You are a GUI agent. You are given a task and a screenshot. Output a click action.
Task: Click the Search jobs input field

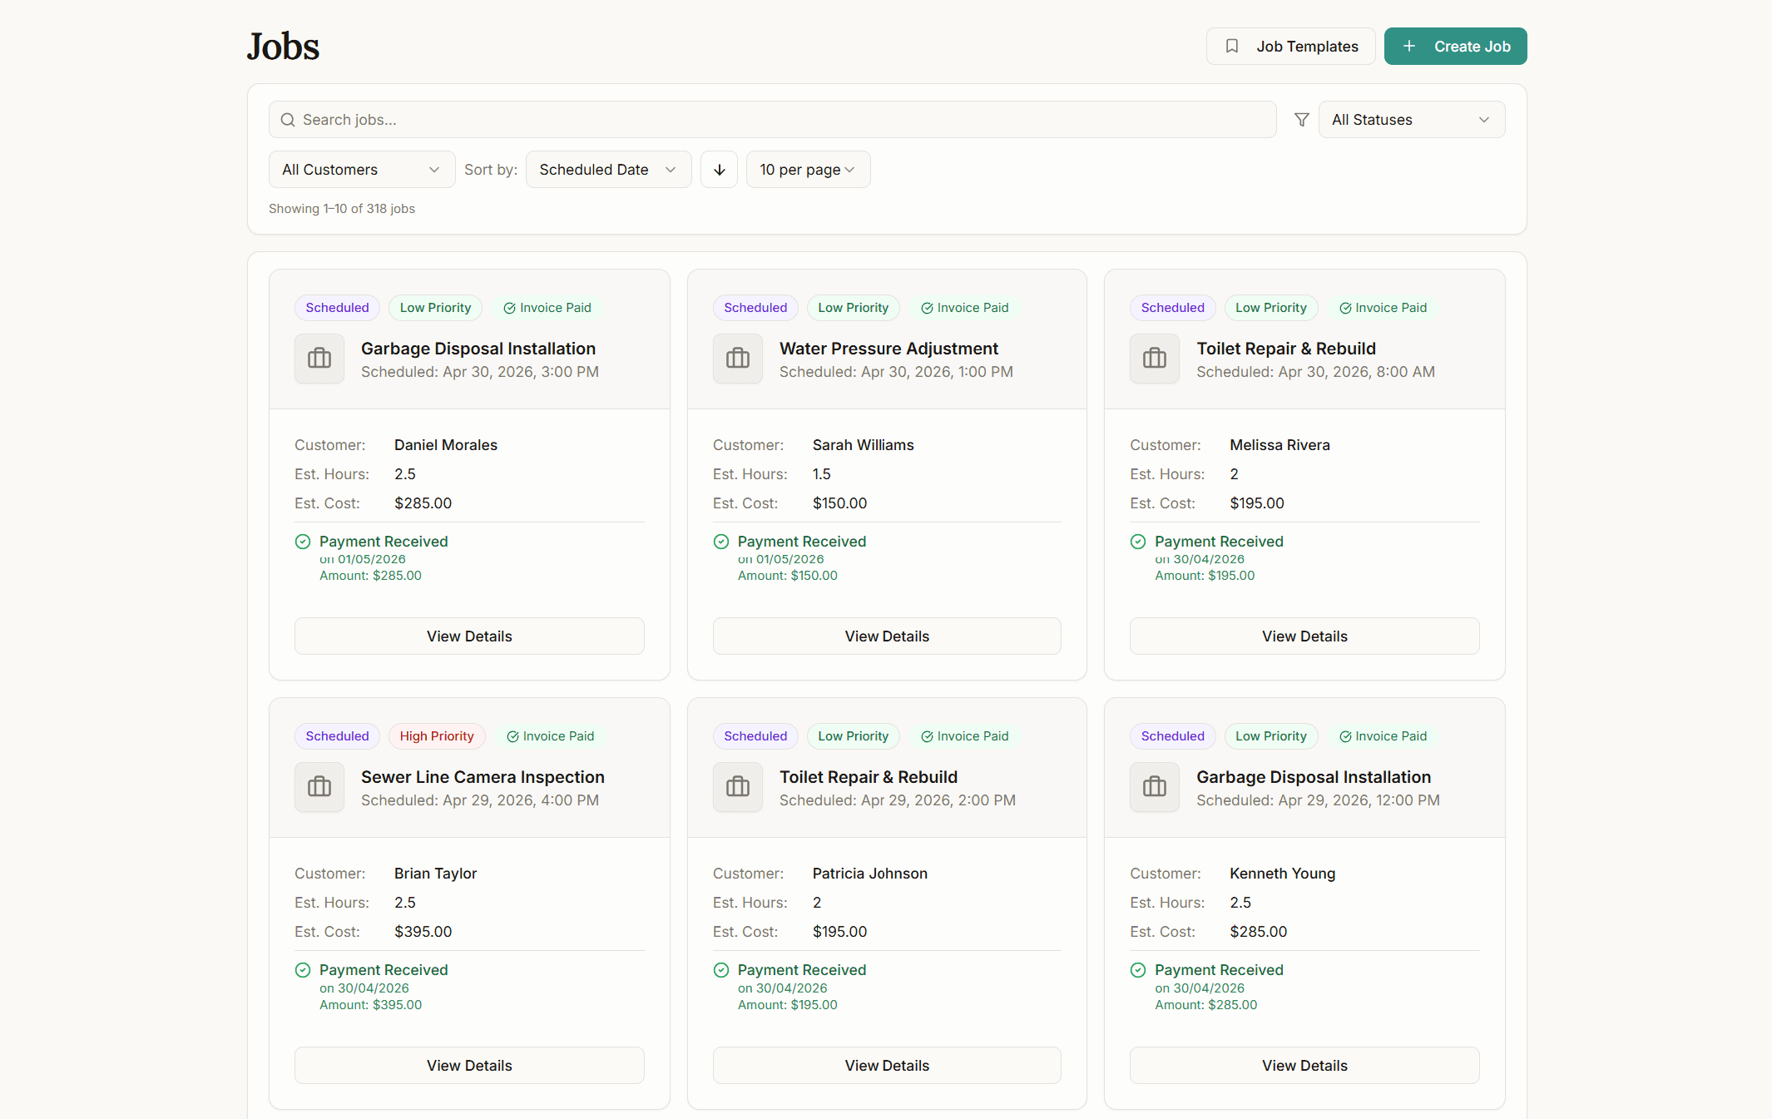(773, 120)
